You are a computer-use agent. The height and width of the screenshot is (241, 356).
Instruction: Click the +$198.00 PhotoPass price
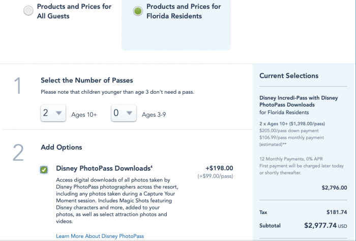[x=219, y=168]
